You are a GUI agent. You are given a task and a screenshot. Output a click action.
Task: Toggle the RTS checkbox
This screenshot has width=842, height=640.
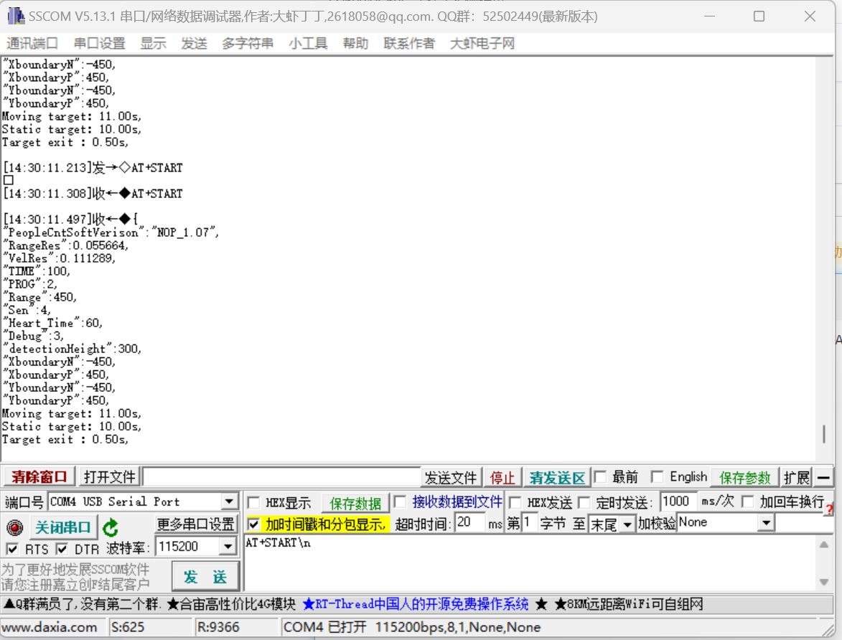(x=11, y=549)
